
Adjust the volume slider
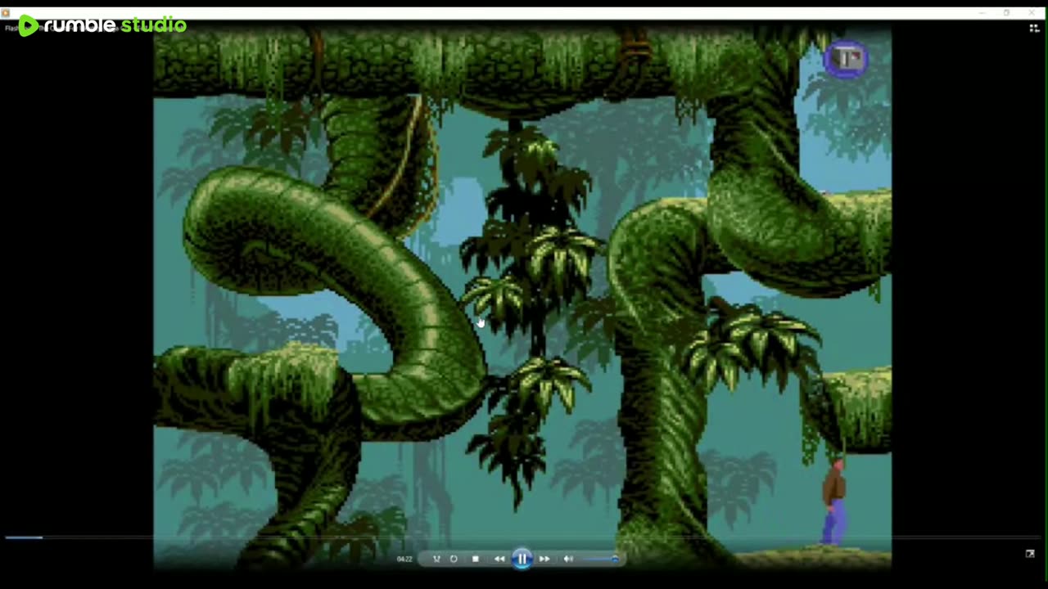(601, 559)
